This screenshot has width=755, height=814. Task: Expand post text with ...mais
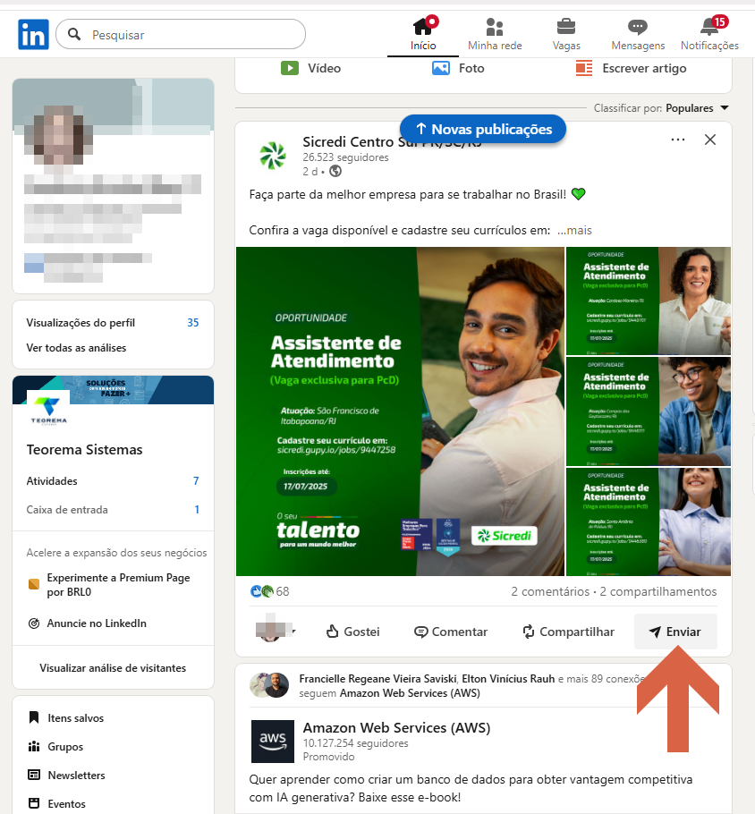tap(574, 230)
